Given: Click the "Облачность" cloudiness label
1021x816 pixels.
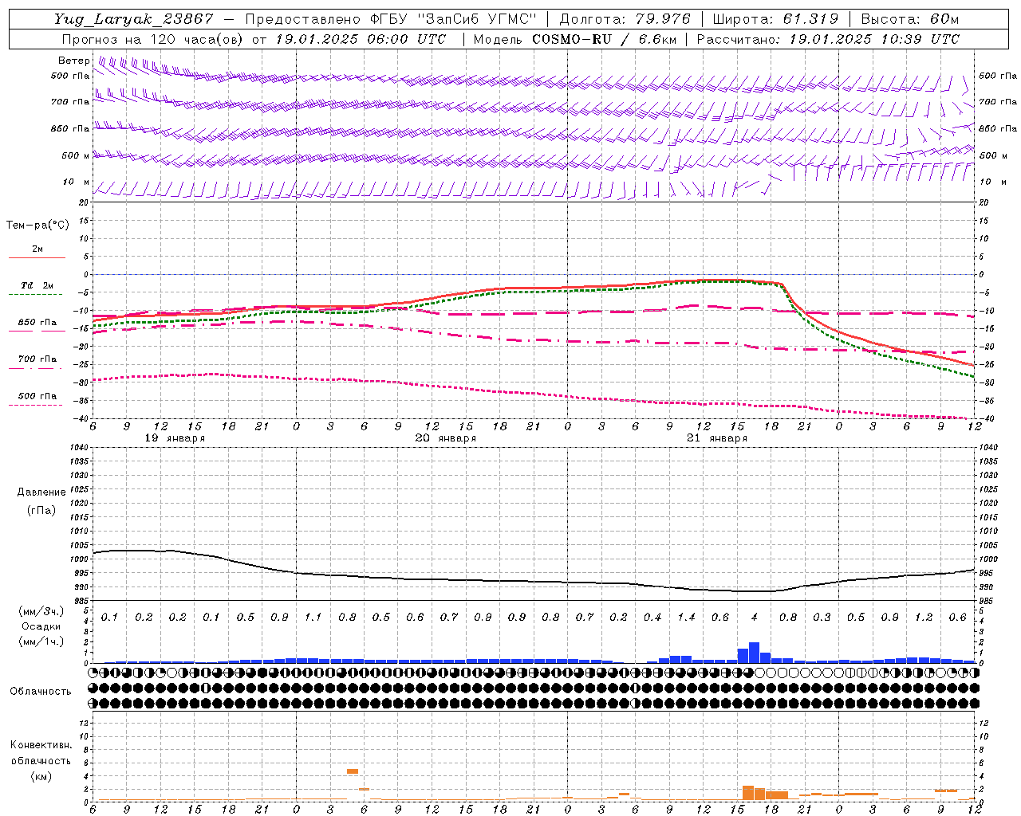Looking at the screenshot, I should [x=41, y=692].
